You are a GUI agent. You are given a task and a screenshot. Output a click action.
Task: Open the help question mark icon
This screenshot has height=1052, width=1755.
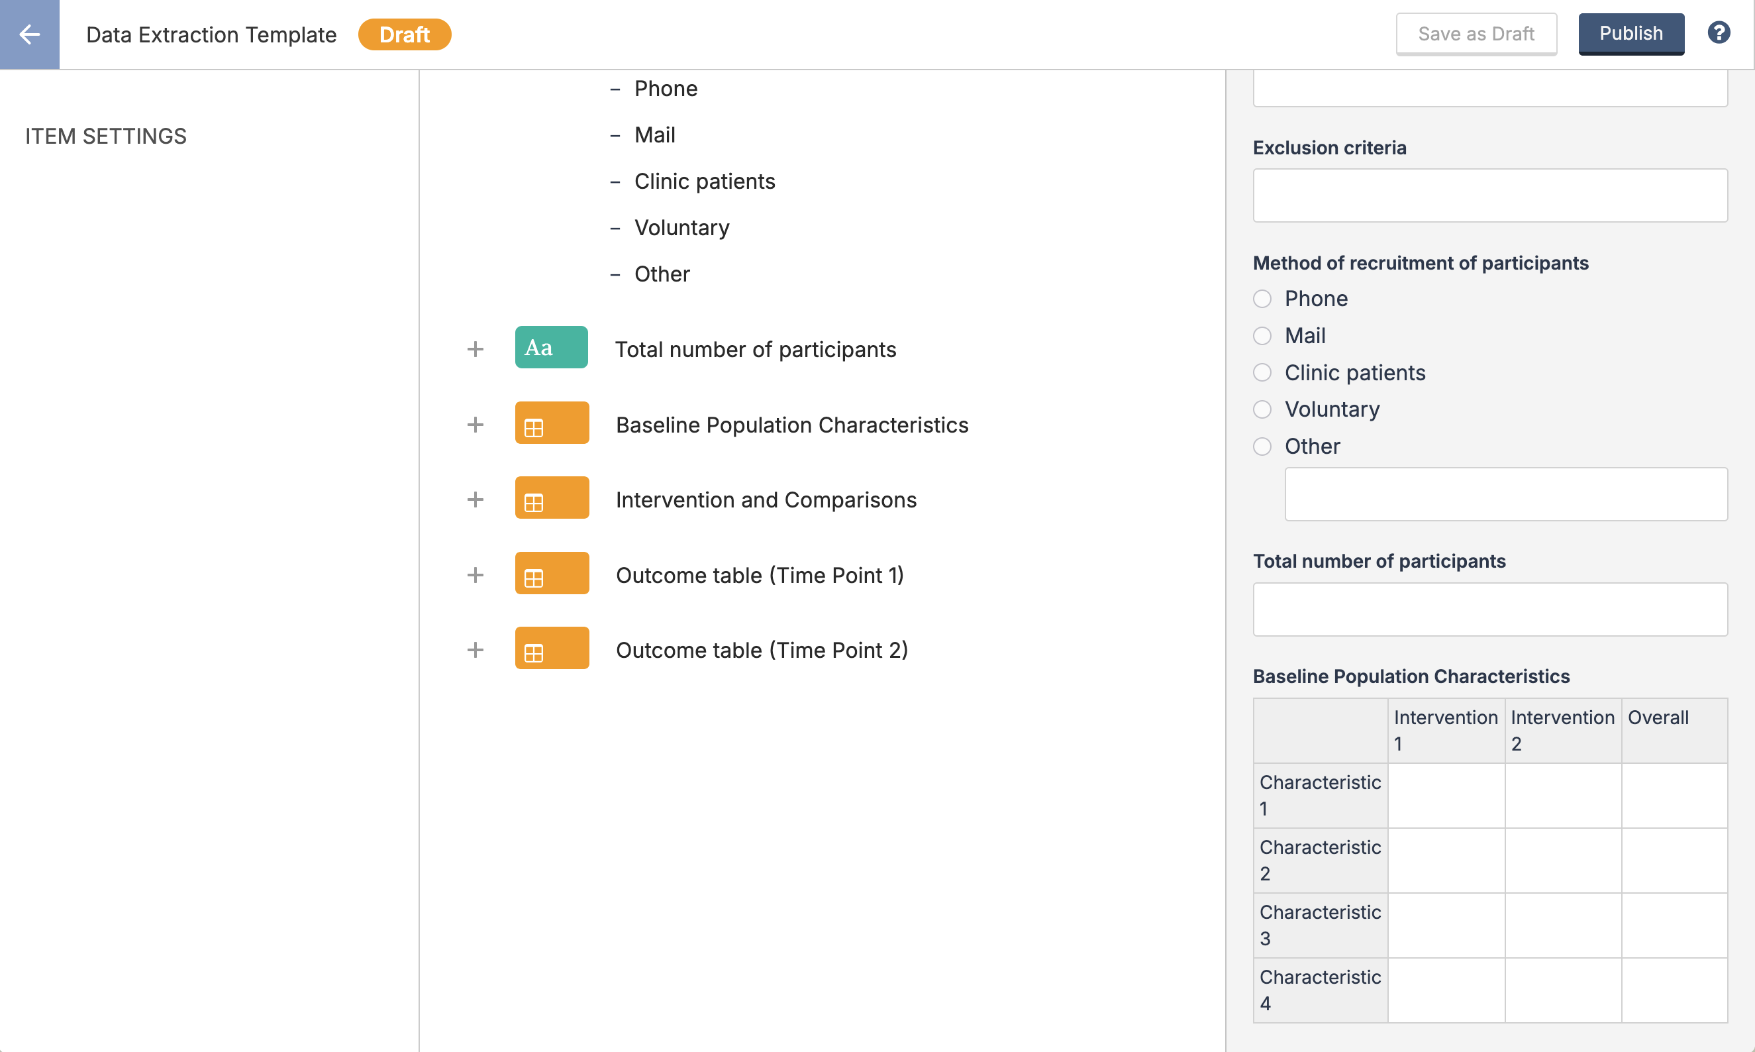tap(1719, 32)
